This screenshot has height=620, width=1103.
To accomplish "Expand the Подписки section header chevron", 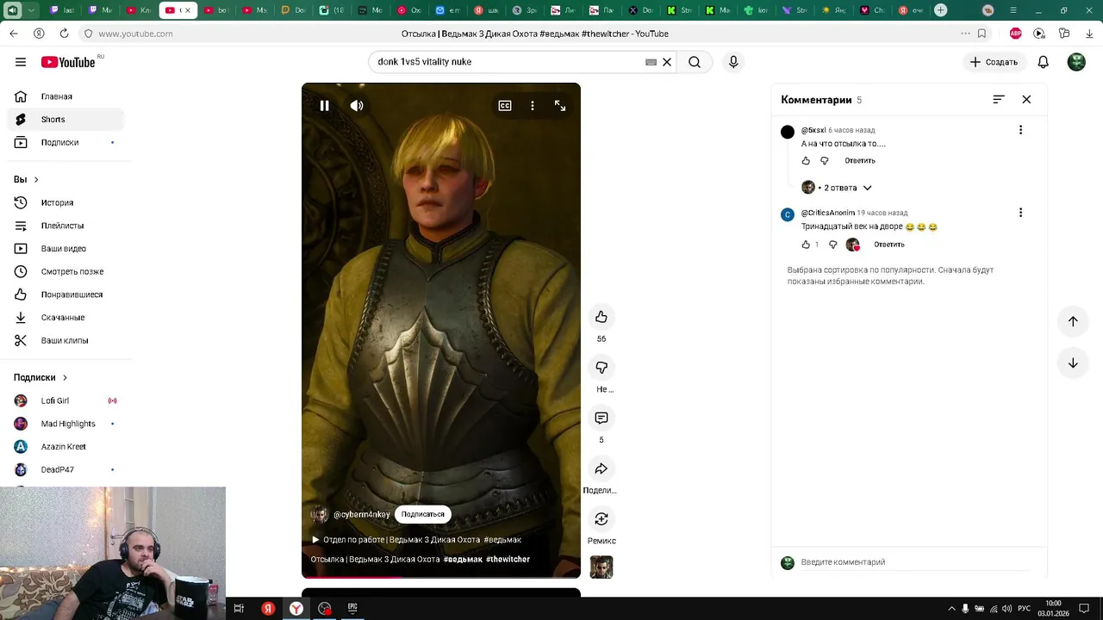I will click(64, 377).
